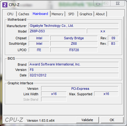Click the LPCIO vendor ITE field

[x=39, y=50]
